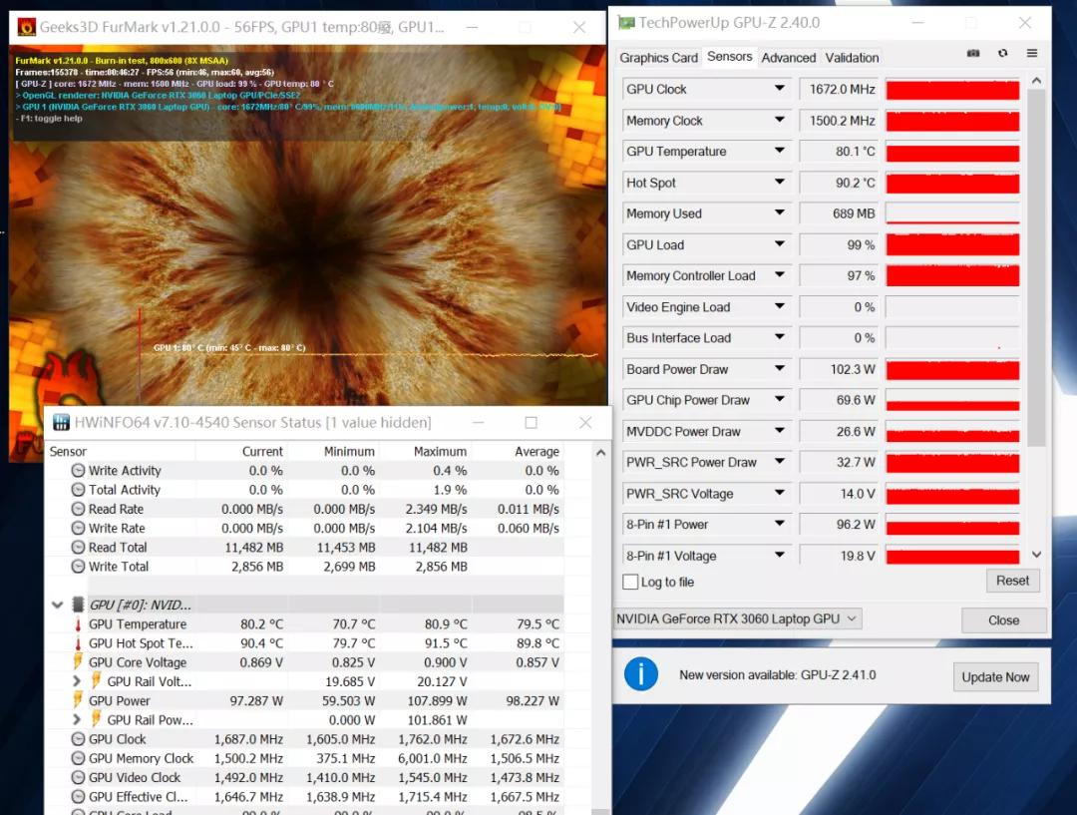Open the NVIDIA GeForce RTX 3060 device selector
Image resolution: width=1077 pixels, height=815 pixels.
click(737, 618)
